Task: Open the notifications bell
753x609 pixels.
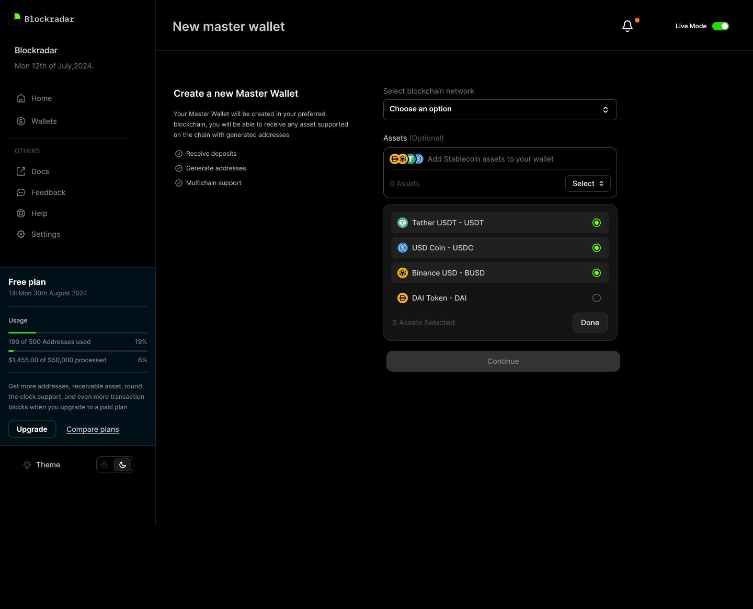Action: pos(627,26)
